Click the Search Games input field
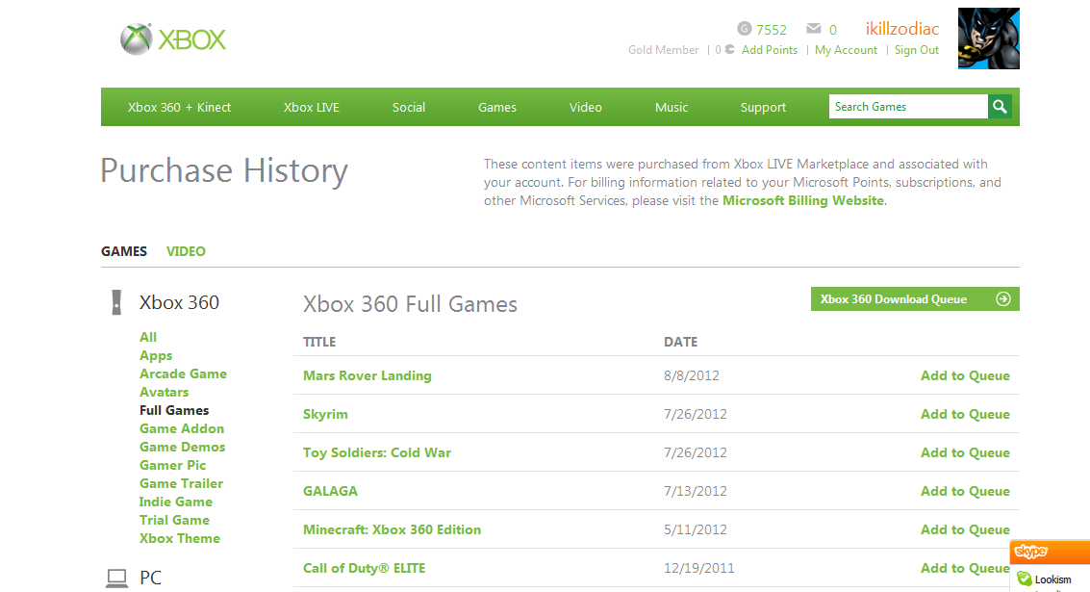The height and width of the screenshot is (592, 1090). [x=907, y=107]
